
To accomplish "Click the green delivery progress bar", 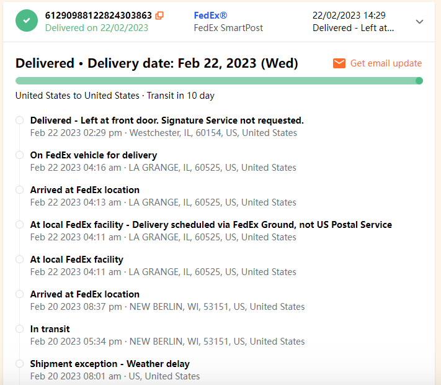I will click(217, 81).
